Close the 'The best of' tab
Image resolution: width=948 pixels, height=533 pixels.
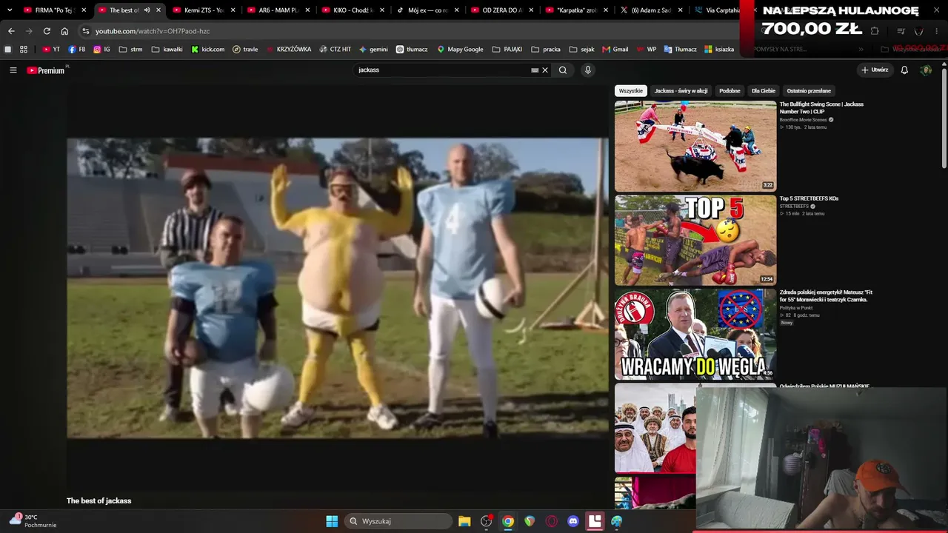click(158, 10)
